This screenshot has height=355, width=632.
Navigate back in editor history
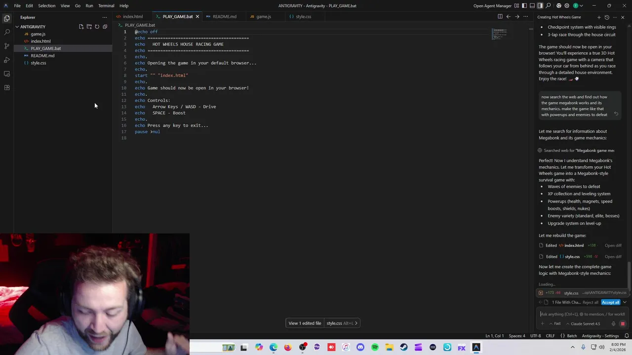click(x=509, y=16)
